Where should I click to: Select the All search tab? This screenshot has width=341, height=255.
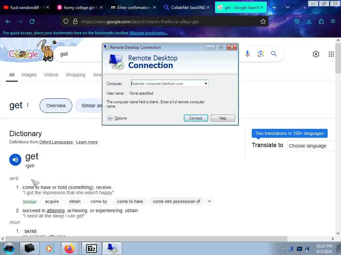(x=12, y=75)
